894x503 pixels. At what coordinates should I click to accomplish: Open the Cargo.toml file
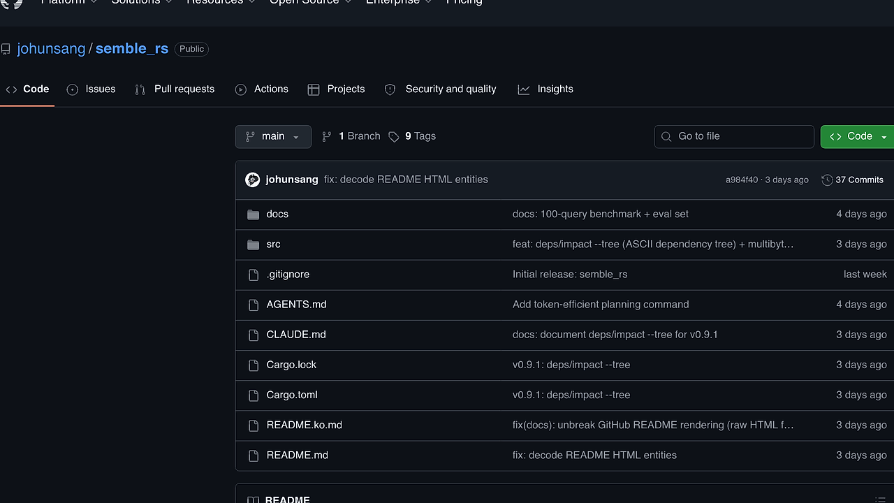click(292, 395)
